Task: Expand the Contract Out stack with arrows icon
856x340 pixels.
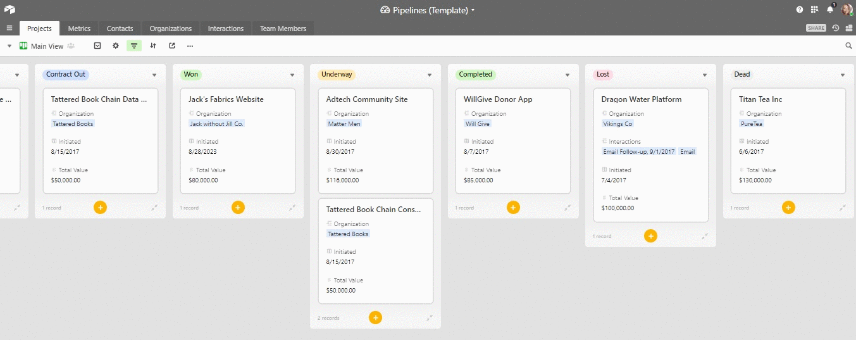Action: click(154, 208)
